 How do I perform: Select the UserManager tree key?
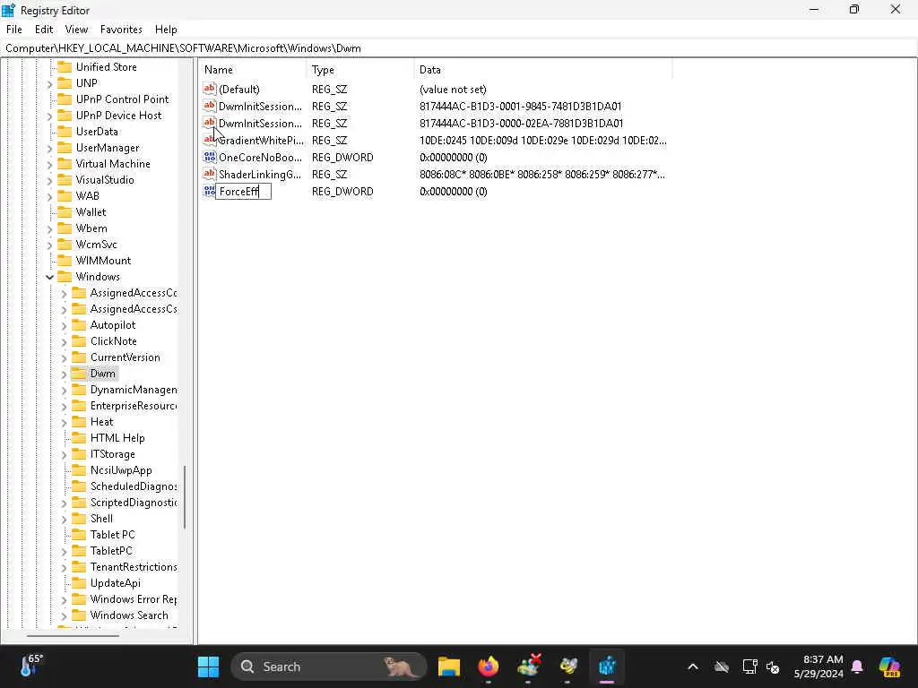[108, 148]
